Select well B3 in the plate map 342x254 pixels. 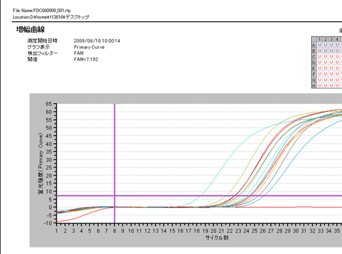pos(331,51)
